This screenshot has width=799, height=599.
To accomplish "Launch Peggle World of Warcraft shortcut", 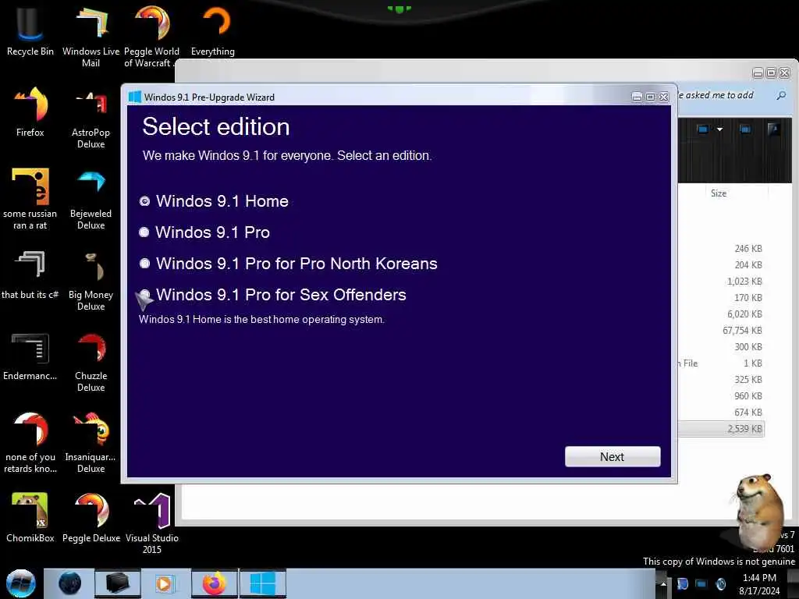I will pyautogui.click(x=151, y=36).
